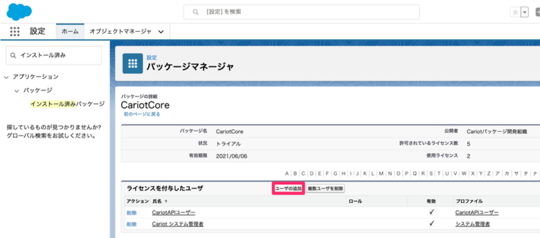Click the 有効 column header
Screen dimensions: 540x238
[x=431, y=201]
